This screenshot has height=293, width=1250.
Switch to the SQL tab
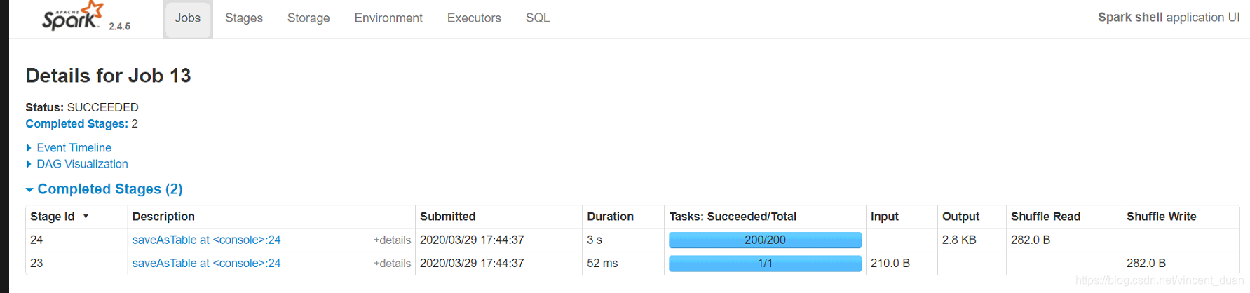coord(537,18)
